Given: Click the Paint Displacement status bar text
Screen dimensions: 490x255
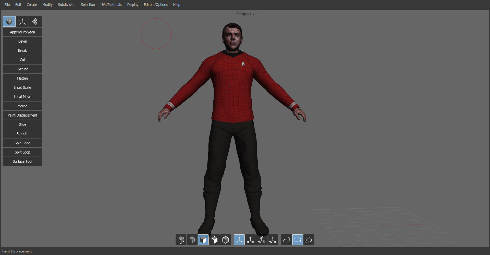Looking at the screenshot, I should coord(17,251).
